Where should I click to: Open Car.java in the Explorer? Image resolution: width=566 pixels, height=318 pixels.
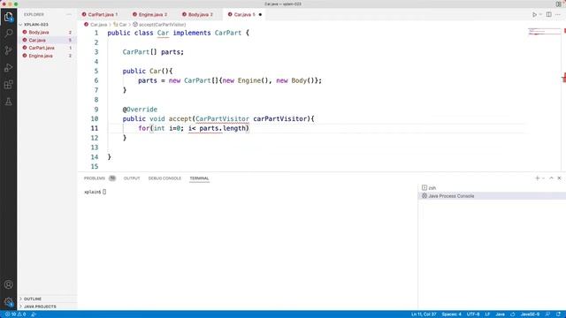point(47,40)
